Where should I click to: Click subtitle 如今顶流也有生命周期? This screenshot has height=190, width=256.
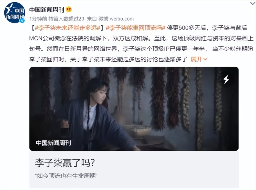(66, 176)
